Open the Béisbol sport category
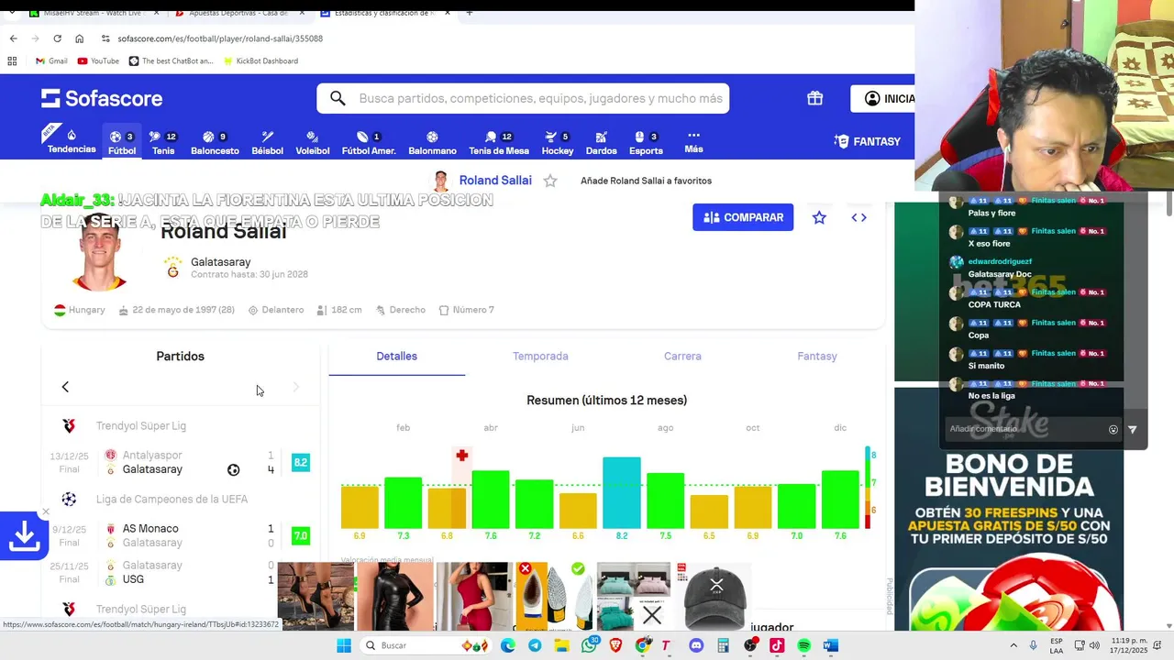1174x660 pixels. pos(267,142)
